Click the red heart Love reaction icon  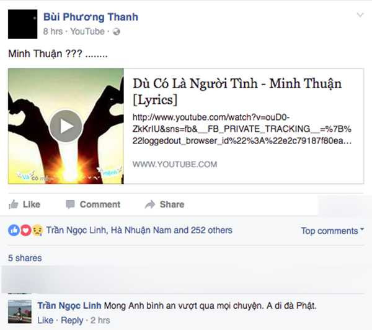click(x=26, y=230)
